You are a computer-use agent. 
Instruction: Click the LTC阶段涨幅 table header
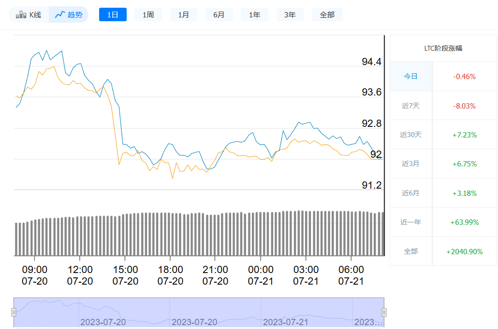443,48
